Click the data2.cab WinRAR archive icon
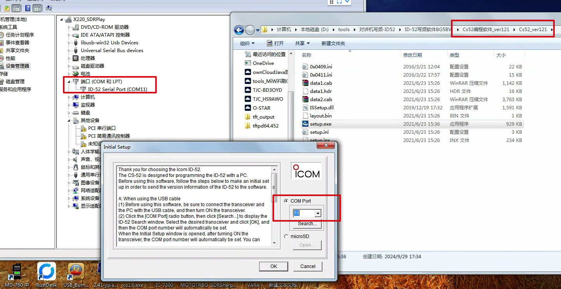Screen dimensions: 561x289 [305, 100]
